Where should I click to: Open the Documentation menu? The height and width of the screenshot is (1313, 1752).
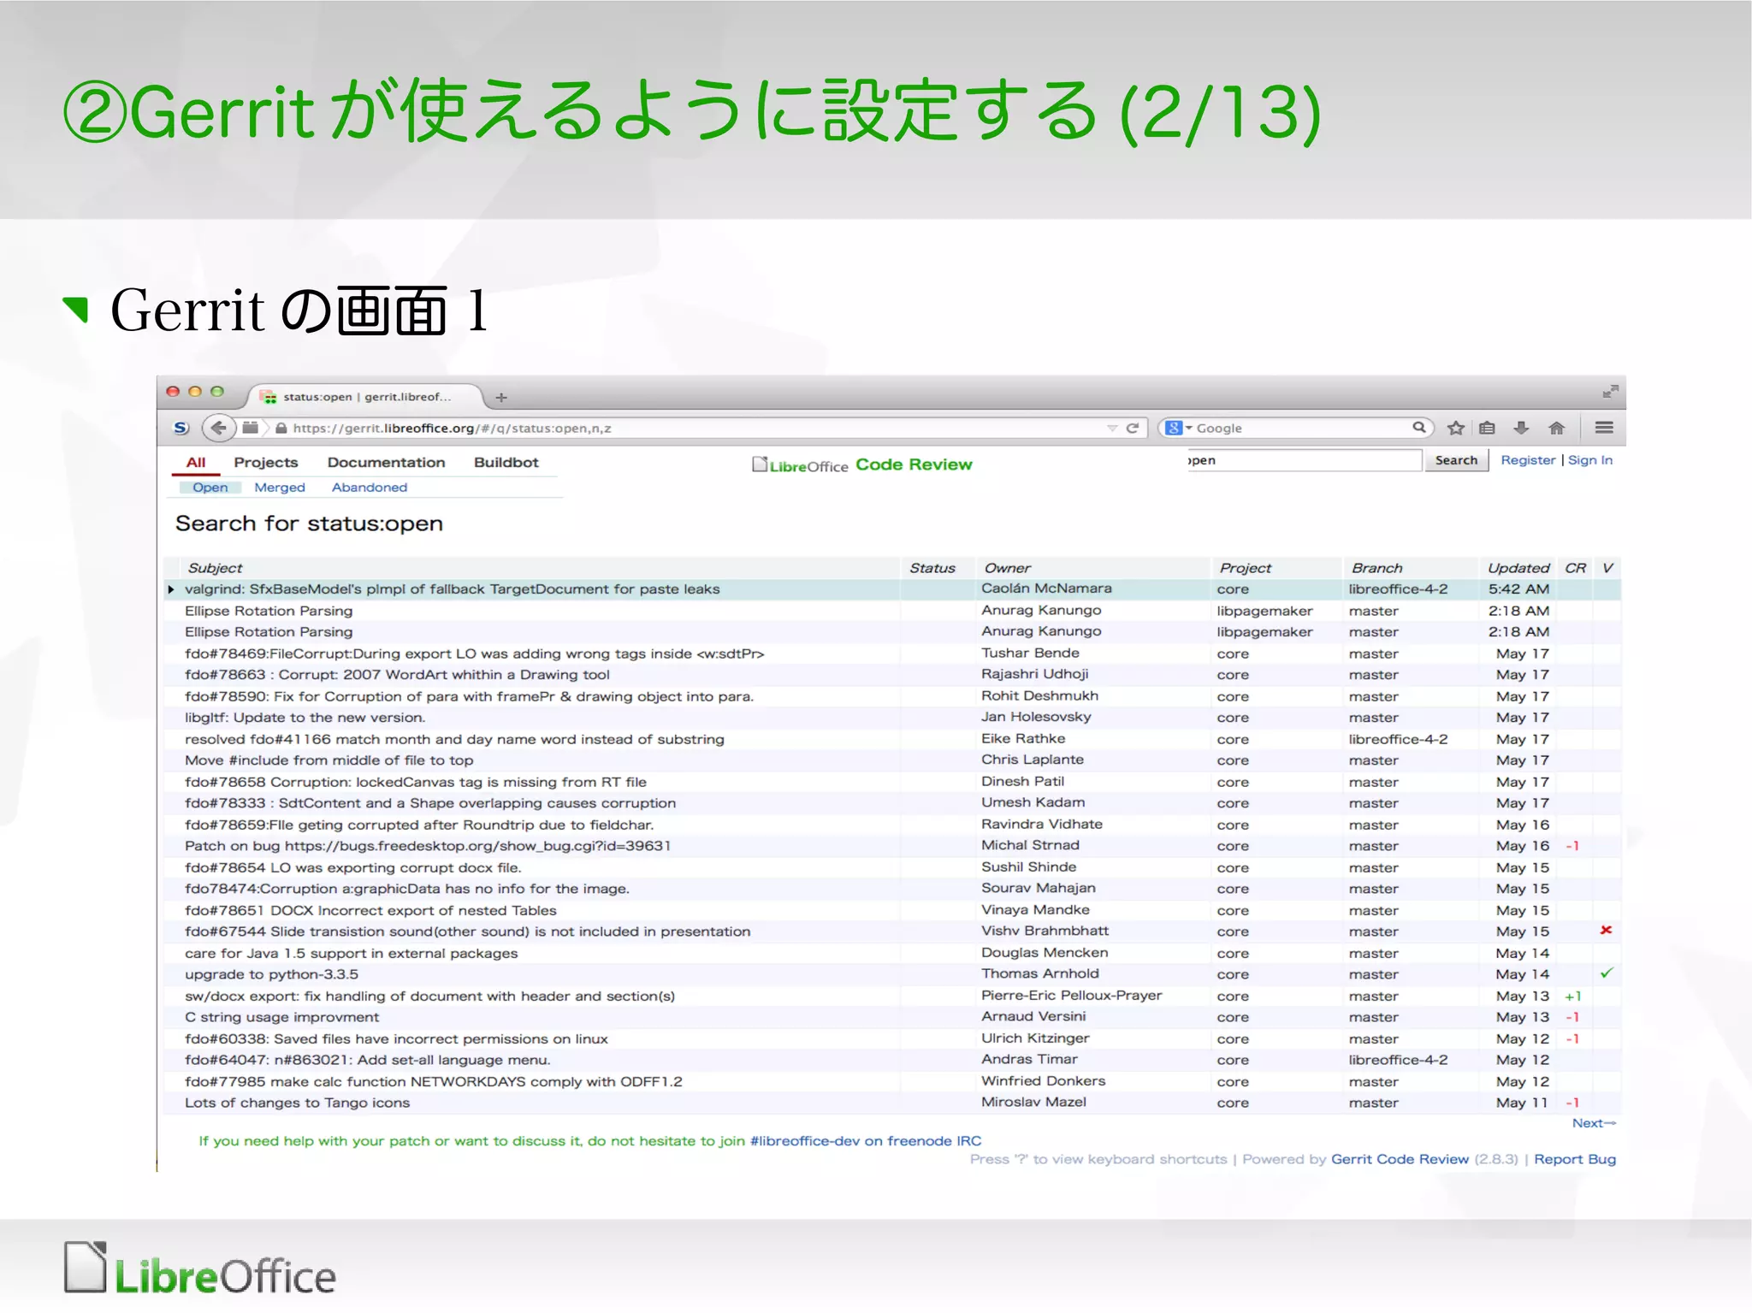(386, 463)
